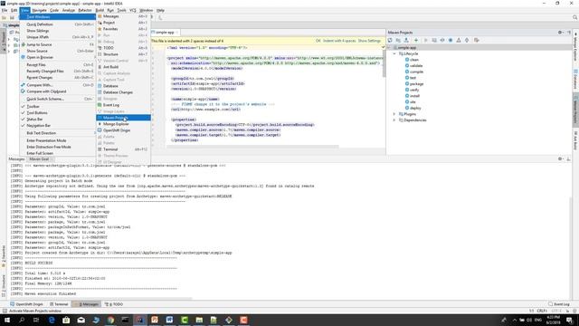Viewport: 579px width, 326px height.
Task: Uncheck Toolbar in View menu
Action: [58, 107]
